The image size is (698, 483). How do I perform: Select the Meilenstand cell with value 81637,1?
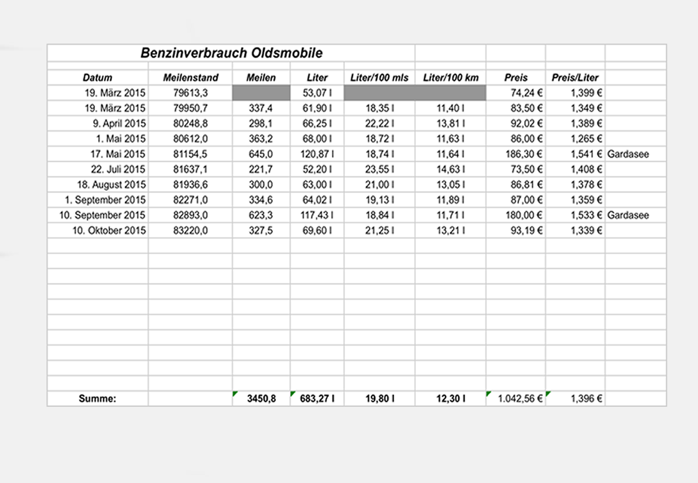190,169
